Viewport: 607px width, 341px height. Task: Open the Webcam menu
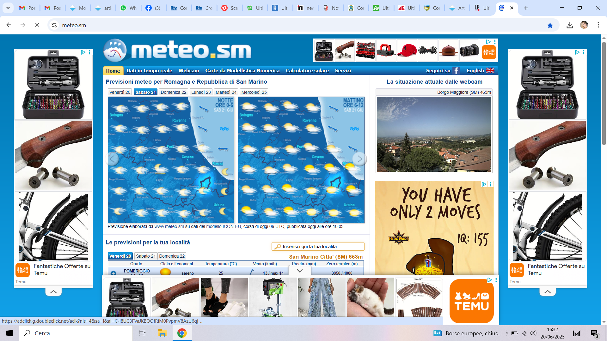click(189, 71)
